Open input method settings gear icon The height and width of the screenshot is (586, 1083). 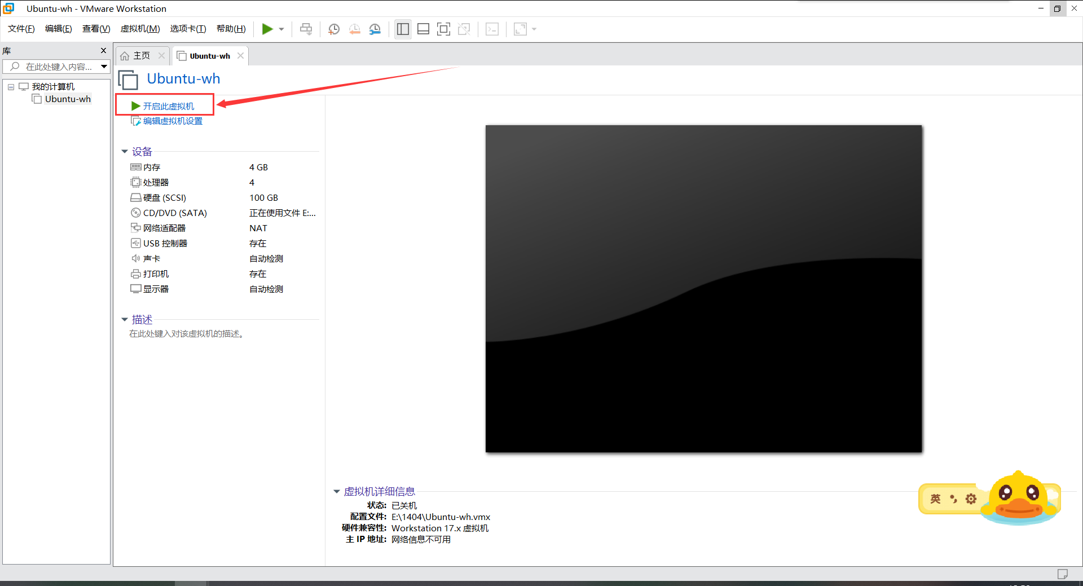coord(971,499)
